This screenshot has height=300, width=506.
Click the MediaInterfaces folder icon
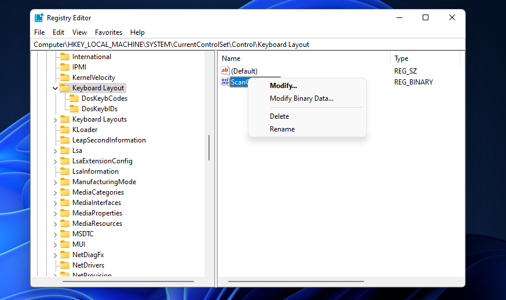coord(65,203)
